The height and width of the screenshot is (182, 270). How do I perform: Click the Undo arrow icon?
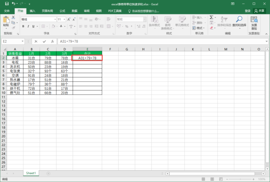point(13,4)
